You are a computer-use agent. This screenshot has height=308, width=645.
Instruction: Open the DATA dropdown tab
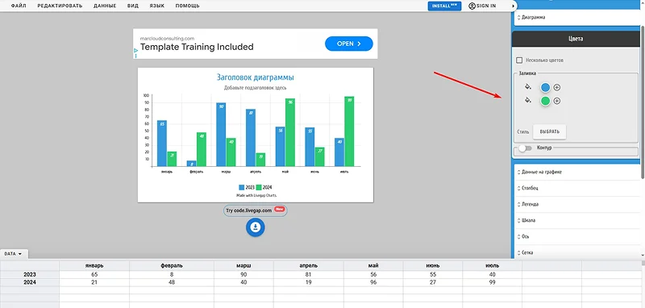tap(13, 254)
